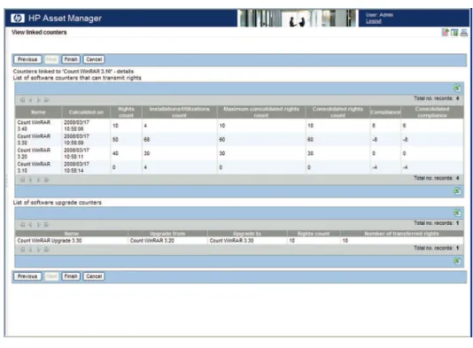Click rights count 50 in WinRAR 3.30 row

115,140
